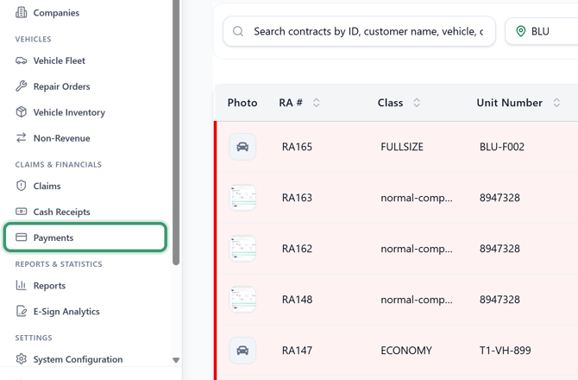
Task: Click unit number T1-VH-899
Action: (x=505, y=351)
